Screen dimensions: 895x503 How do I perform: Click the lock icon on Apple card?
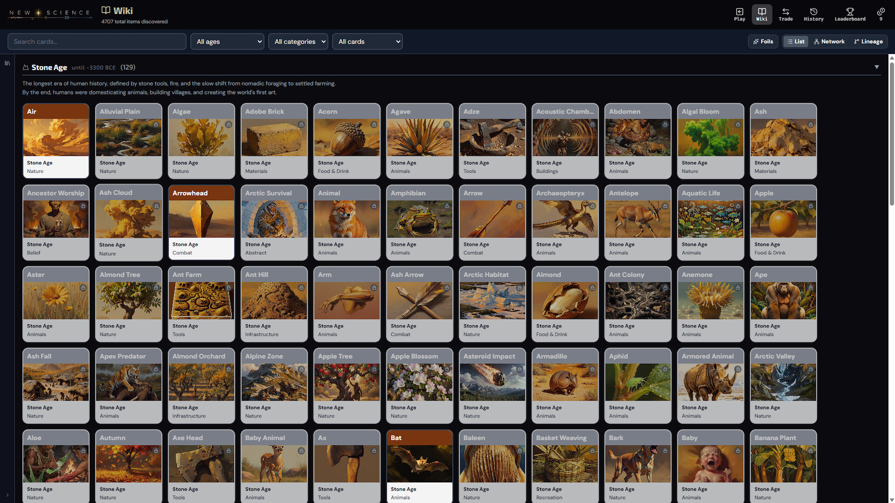[811, 206]
